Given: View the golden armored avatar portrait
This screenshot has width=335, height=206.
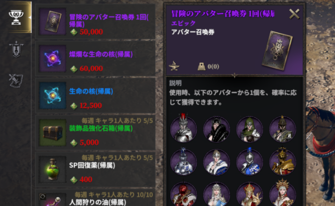Looking at the screenshot, I should (x=283, y=161).
